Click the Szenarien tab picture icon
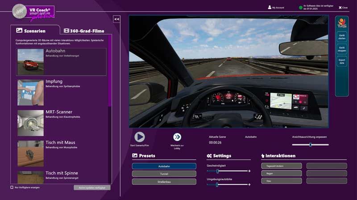The height and width of the screenshot is (200, 357). pos(19,30)
